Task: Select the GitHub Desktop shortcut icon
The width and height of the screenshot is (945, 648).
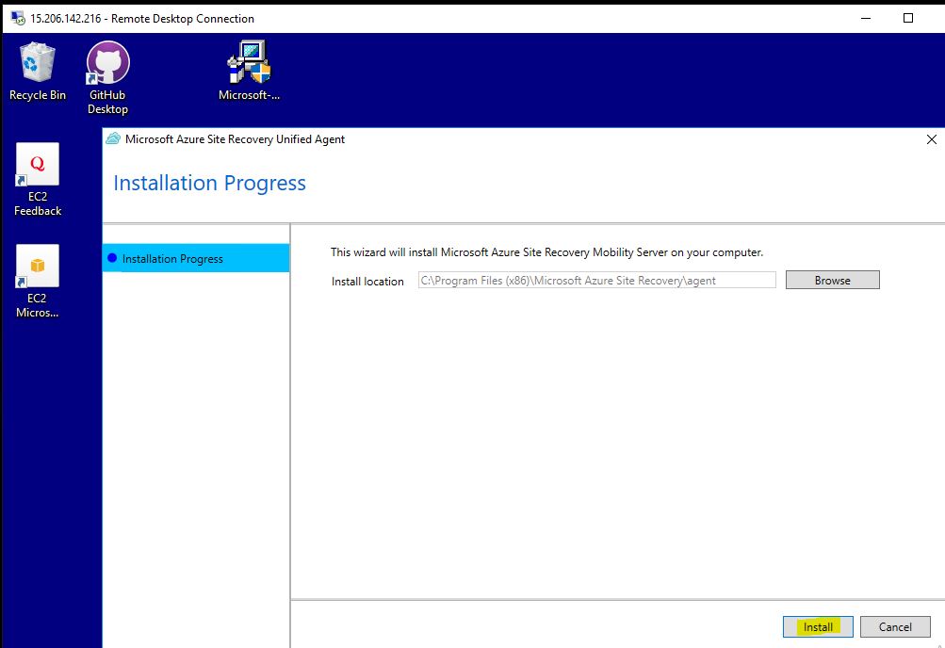Action: pos(107,64)
